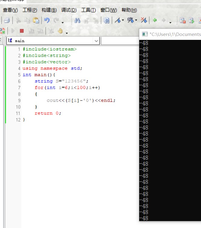The image size is (201, 228).
Task: Open the 窗口(W) menu
Action: point(108,10)
